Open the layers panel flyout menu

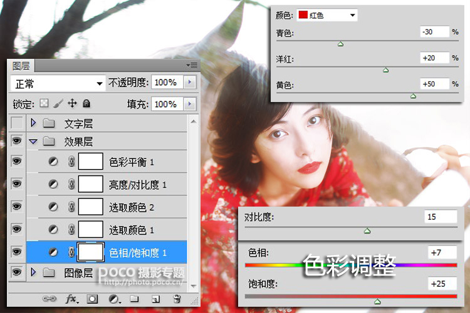click(192, 65)
